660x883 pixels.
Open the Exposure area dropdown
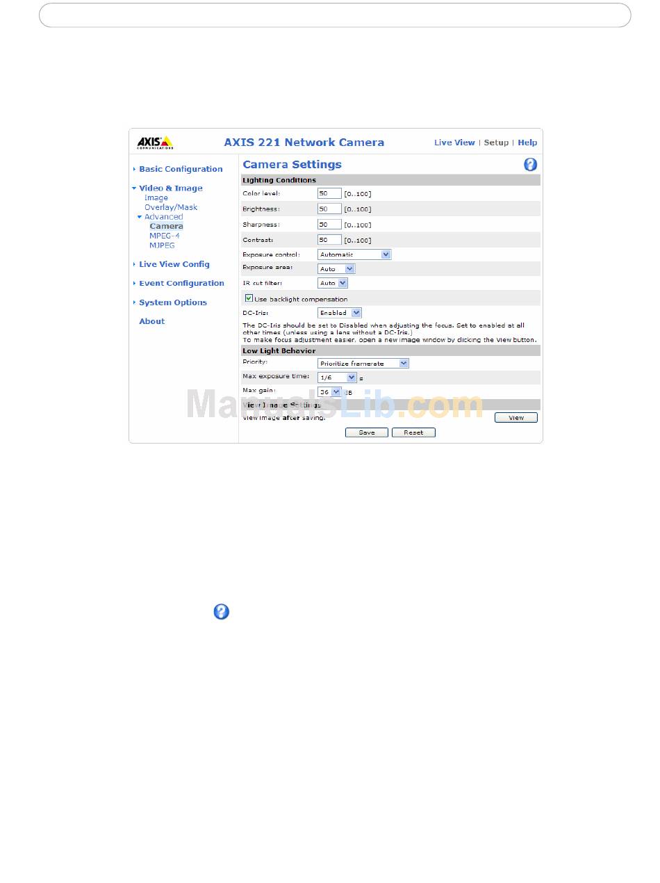coord(336,268)
